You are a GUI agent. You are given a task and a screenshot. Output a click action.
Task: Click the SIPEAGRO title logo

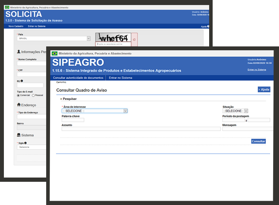[78, 62]
